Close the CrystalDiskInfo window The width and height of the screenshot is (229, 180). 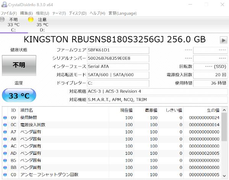tap(222, 5)
